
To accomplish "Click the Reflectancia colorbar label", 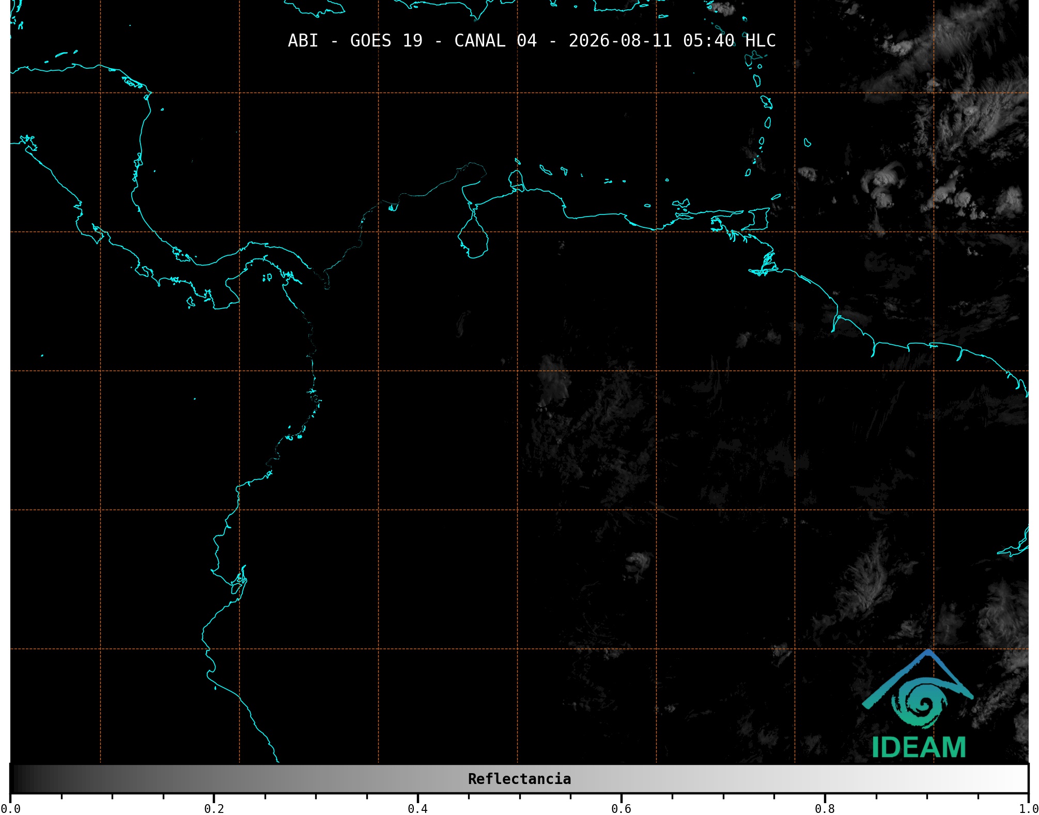I will pos(519,779).
